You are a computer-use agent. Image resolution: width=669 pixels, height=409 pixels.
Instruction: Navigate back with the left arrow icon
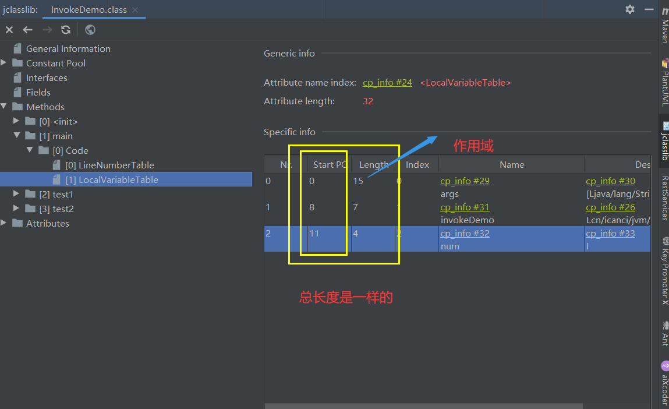[28, 30]
